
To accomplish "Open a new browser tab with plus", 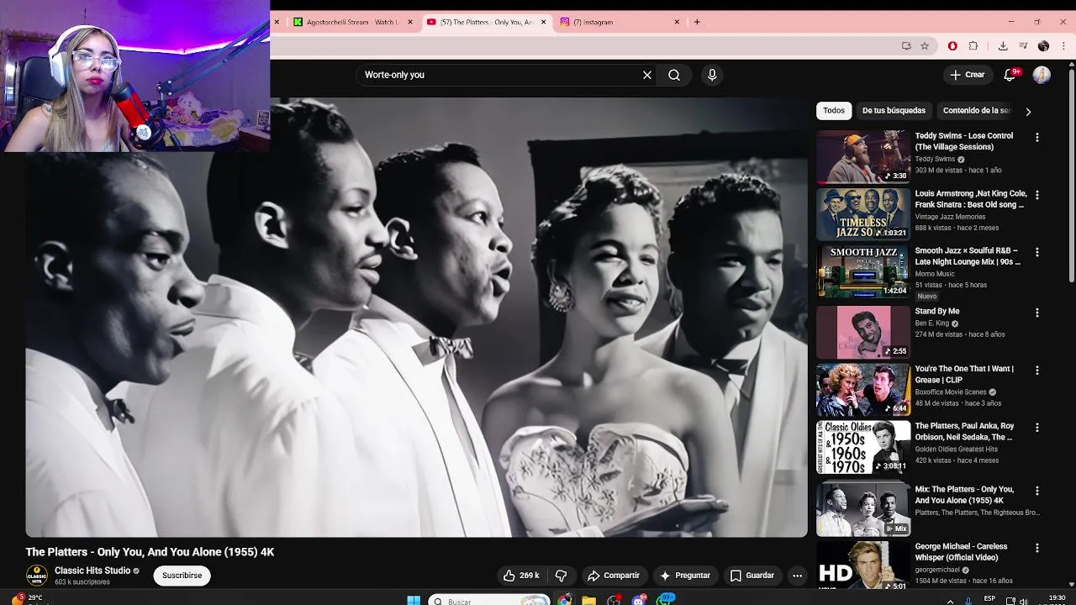I will pos(697,22).
